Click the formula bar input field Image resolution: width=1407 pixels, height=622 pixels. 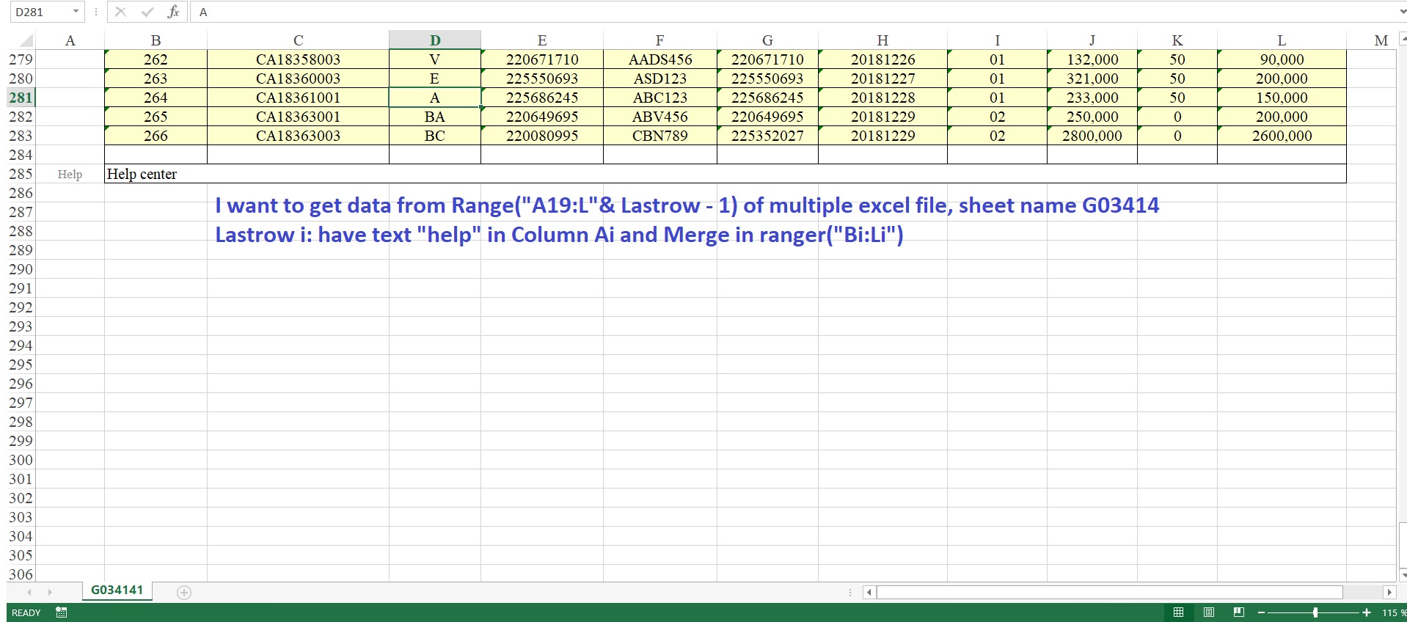coord(792,12)
